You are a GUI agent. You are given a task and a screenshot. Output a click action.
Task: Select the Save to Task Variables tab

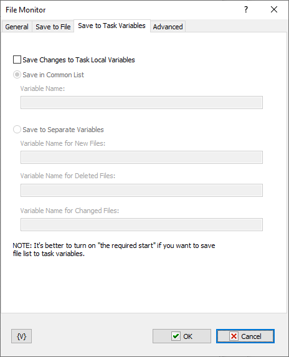click(111, 26)
